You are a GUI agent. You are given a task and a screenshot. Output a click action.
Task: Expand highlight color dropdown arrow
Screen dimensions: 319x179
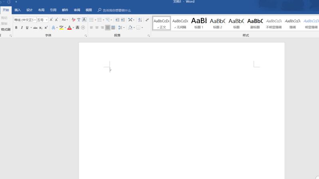(65, 28)
